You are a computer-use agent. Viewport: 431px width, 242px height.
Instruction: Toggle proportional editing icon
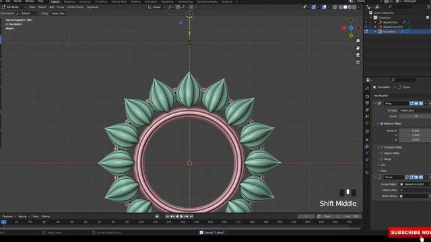[x=191, y=7]
